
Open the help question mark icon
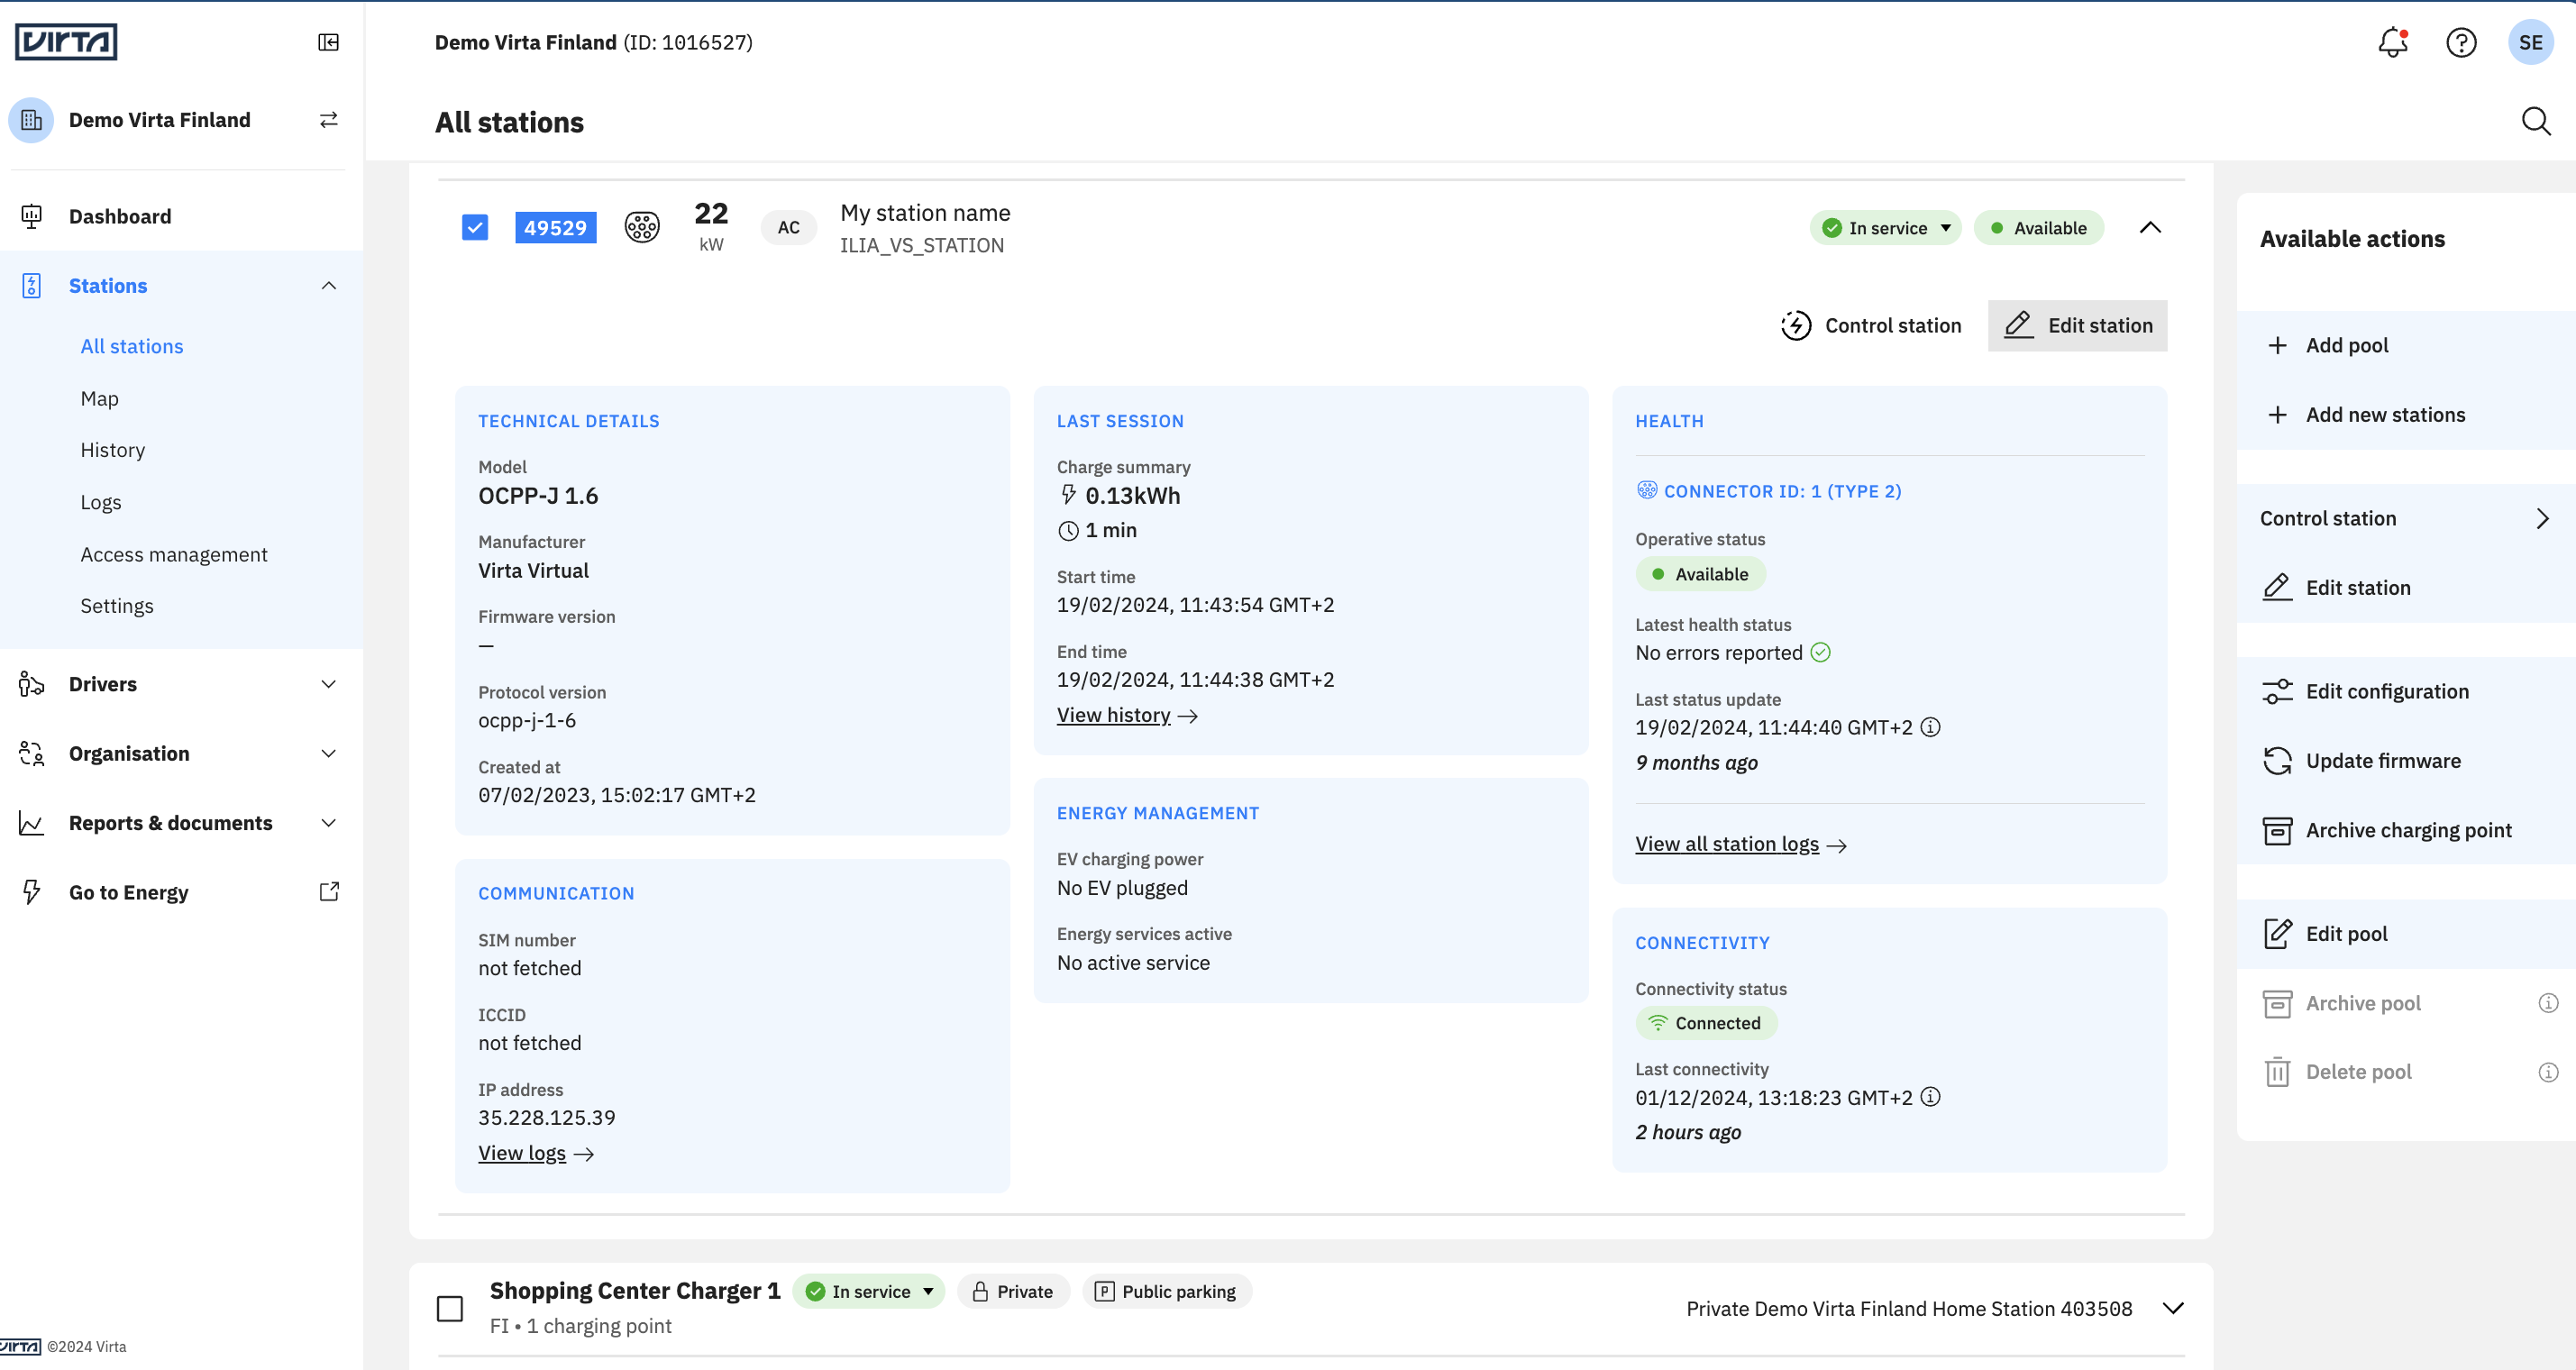point(2461,42)
